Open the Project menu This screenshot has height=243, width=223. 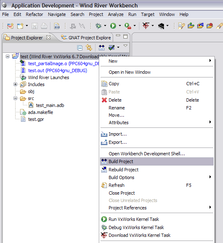(96, 14)
